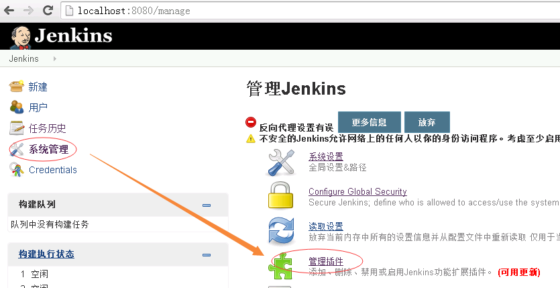560x288 pixels.
Task: Open the 任务历史 link
Action: pyautogui.click(x=47, y=128)
